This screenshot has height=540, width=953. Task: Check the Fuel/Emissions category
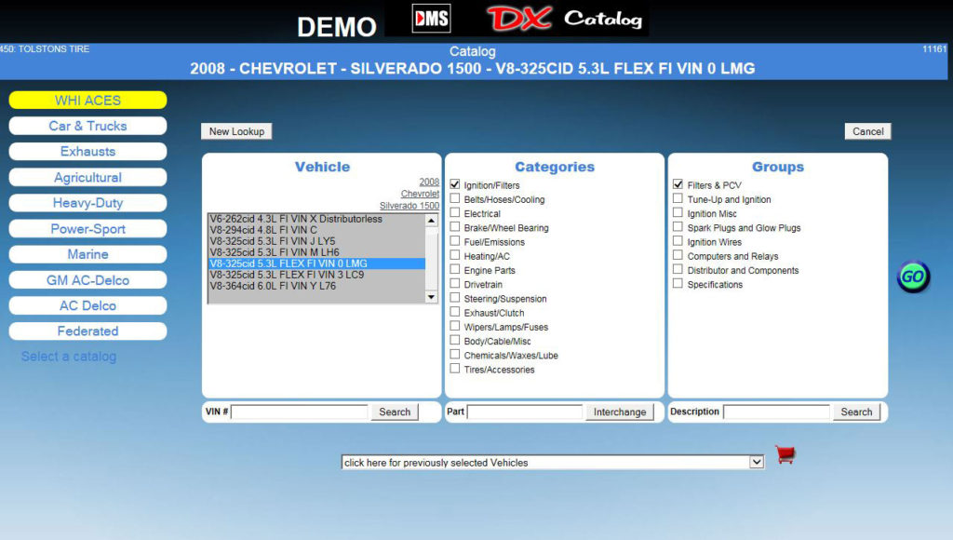point(455,239)
